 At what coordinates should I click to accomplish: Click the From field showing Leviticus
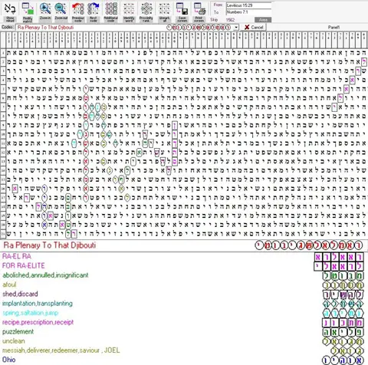[x=248, y=5]
